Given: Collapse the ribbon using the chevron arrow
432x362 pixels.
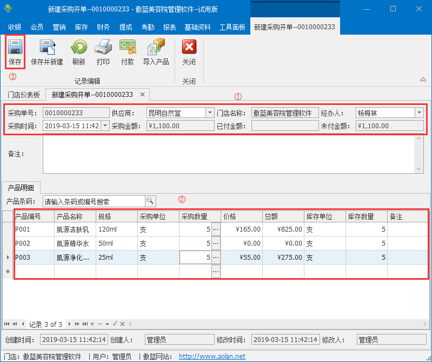Looking at the screenshot, I should click(423, 80).
